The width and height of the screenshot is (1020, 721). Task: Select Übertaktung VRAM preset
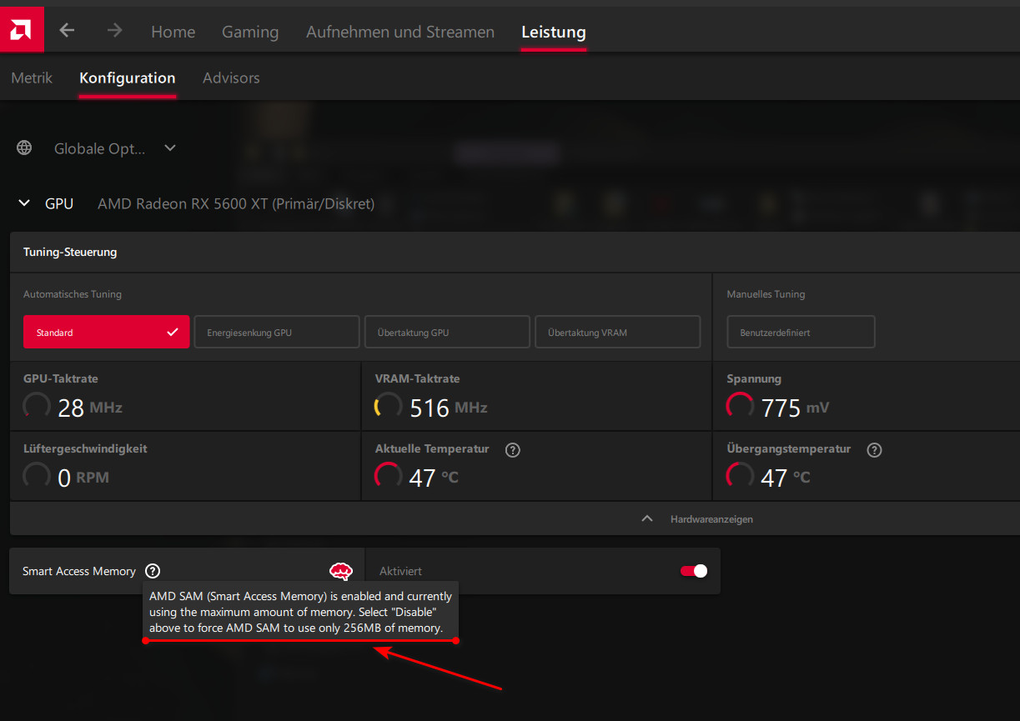[617, 332]
